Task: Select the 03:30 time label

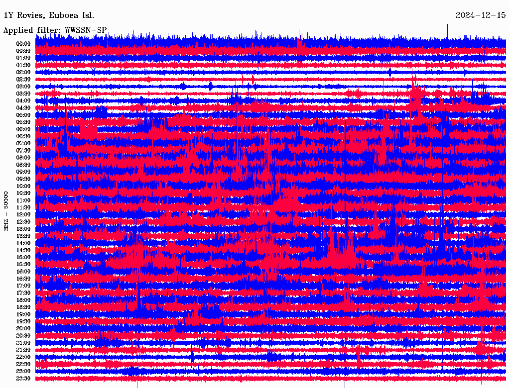Action: [x=23, y=94]
